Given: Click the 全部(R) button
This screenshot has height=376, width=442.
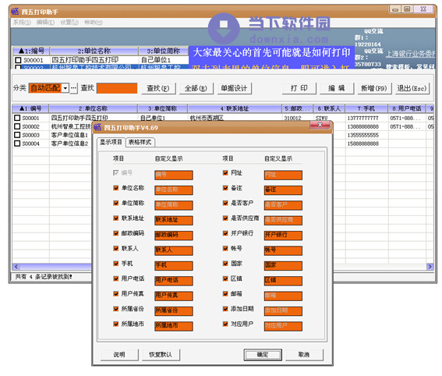Looking at the screenshot, I should [196, 89].
